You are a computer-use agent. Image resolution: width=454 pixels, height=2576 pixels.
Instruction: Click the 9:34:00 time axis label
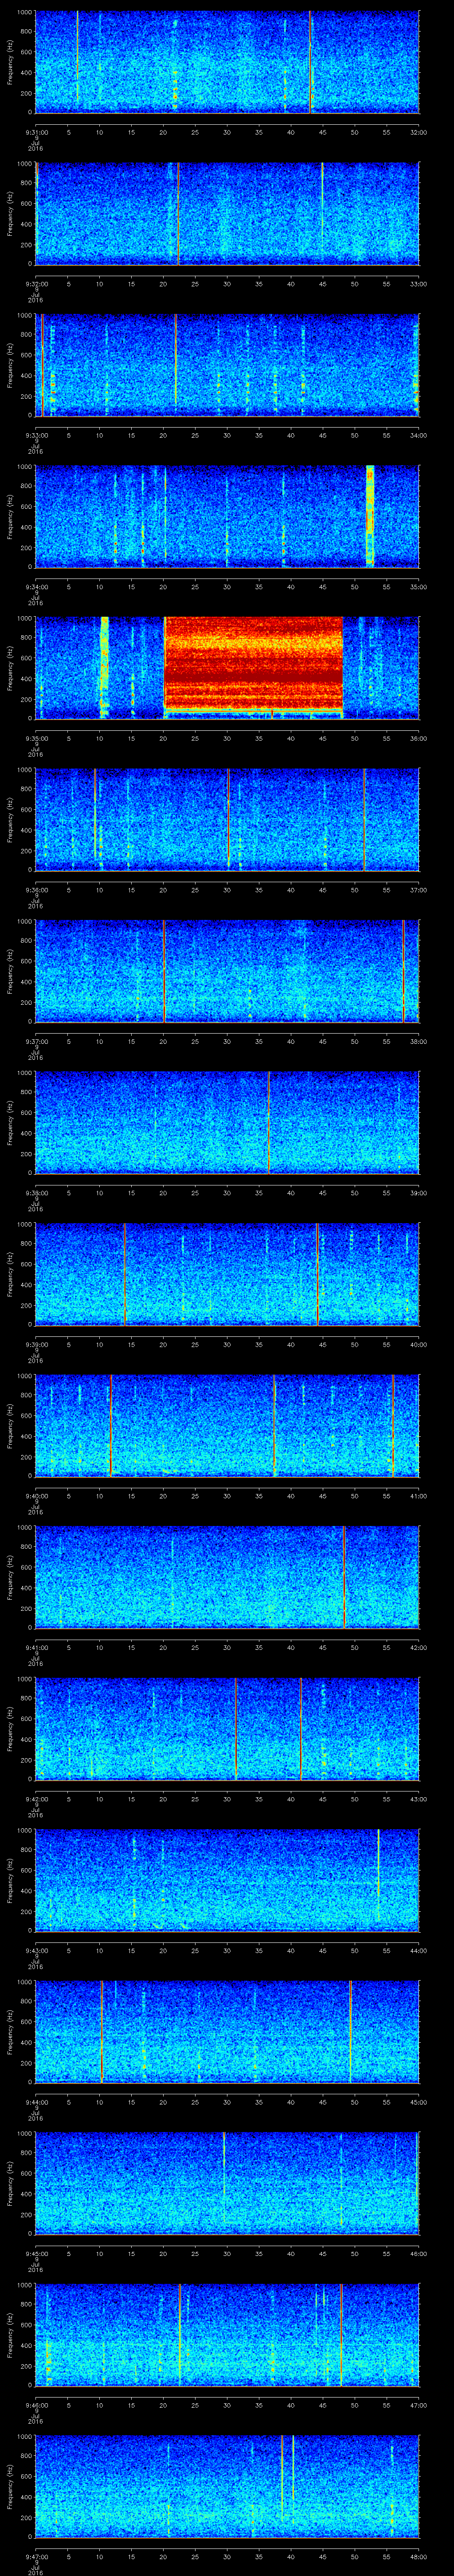(x=36, y=587)
